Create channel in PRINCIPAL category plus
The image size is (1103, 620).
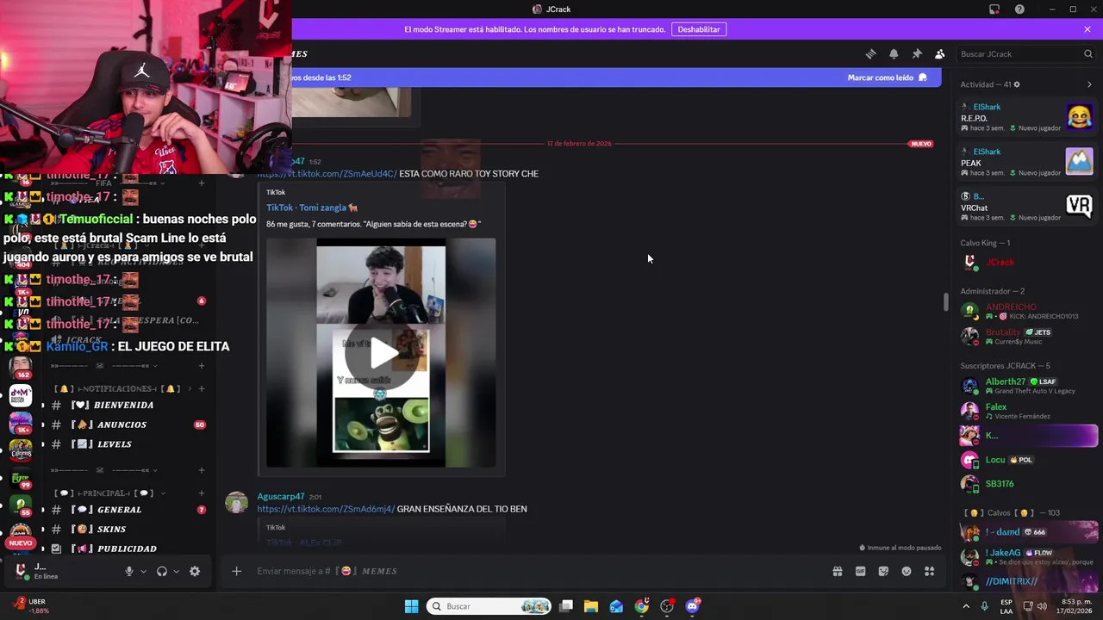tap(202, 493)
